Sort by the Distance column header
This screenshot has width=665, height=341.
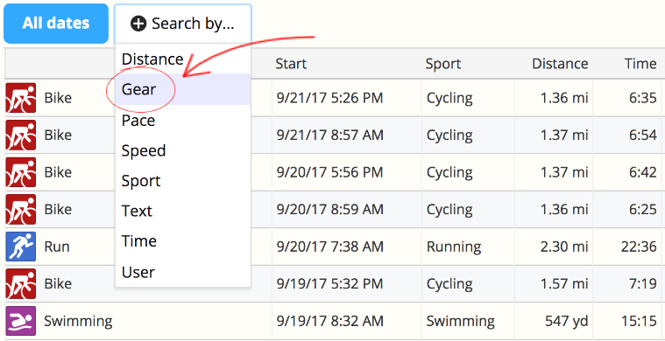click(x=560, y=64)
